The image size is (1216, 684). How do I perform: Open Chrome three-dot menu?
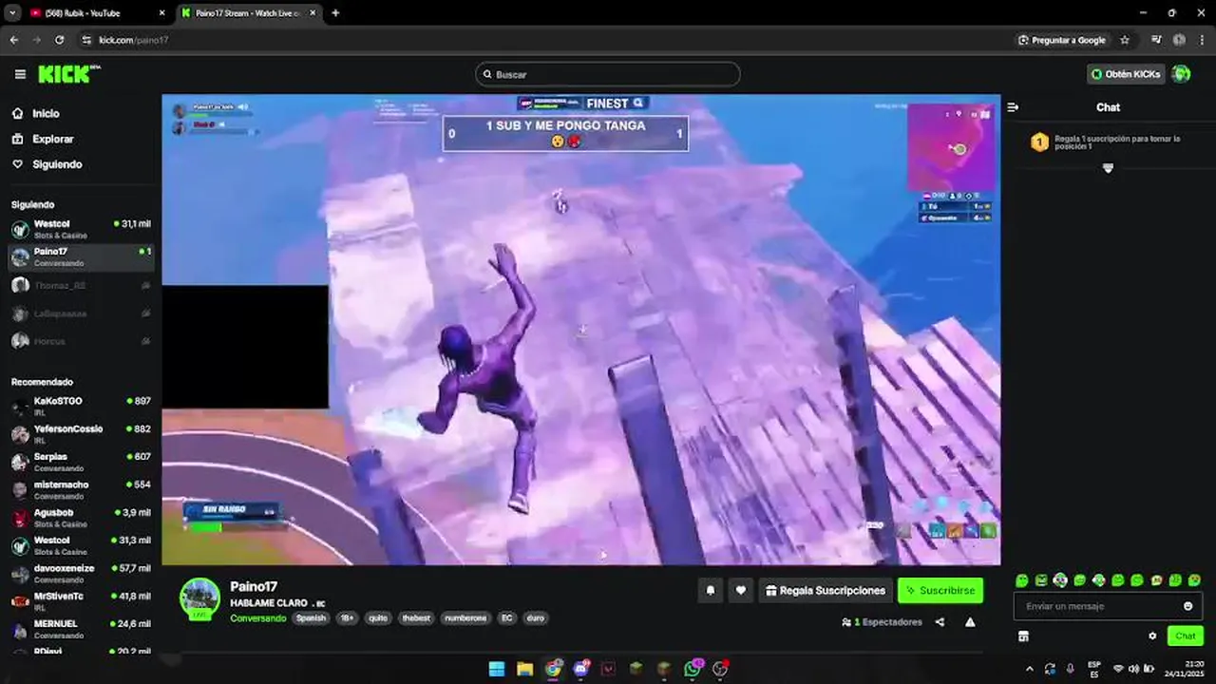(x=1202, y=40)
